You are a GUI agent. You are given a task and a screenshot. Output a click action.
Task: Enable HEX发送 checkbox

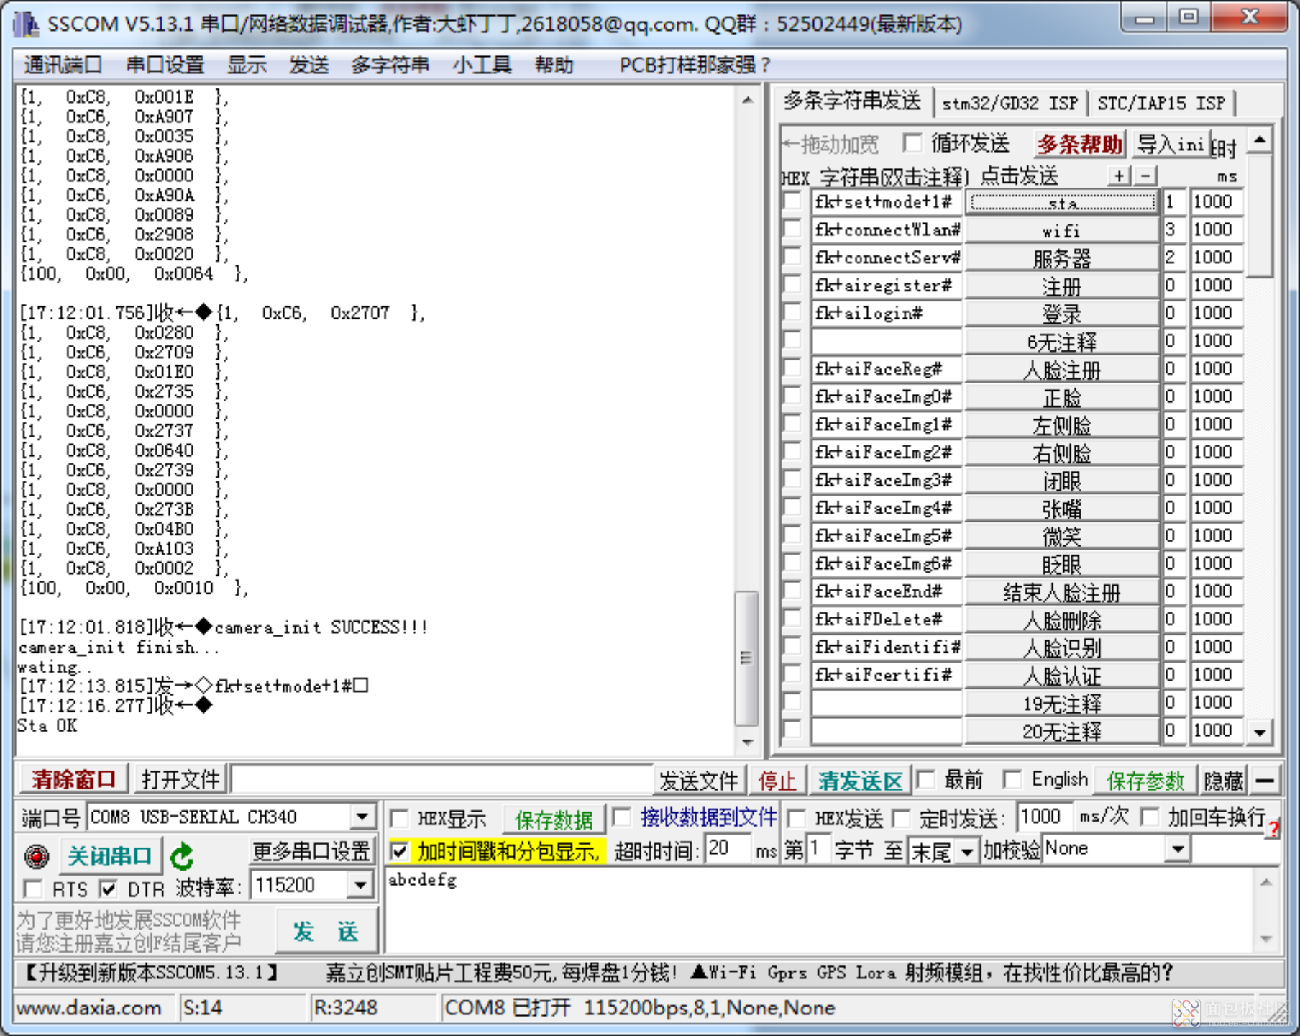pyautogui.click(x=796, y=818)
